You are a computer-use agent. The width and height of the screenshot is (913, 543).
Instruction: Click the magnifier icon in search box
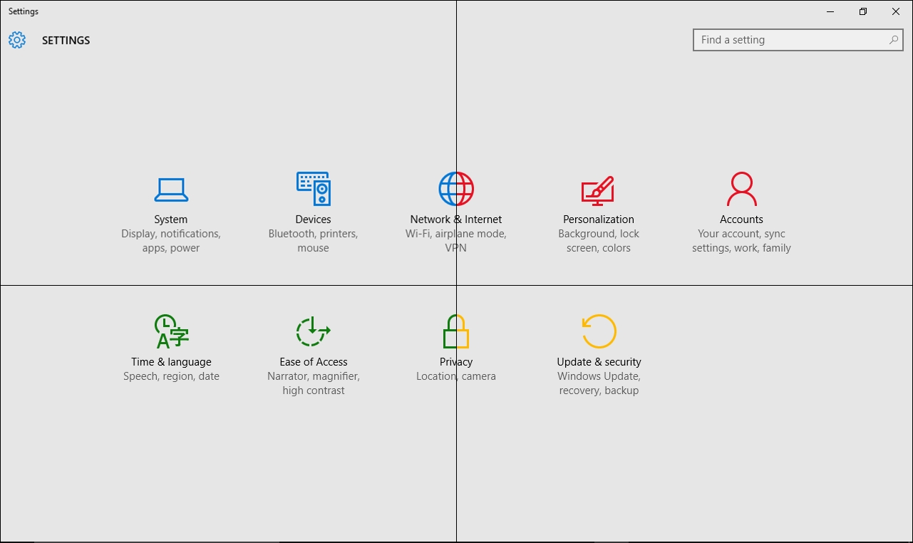pos(894,40)
